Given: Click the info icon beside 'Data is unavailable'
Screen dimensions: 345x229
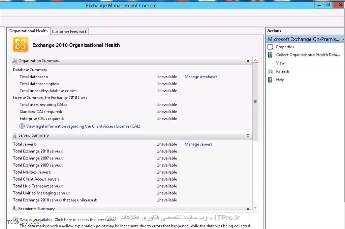Looking at the screenshot, I should point(15,219).
